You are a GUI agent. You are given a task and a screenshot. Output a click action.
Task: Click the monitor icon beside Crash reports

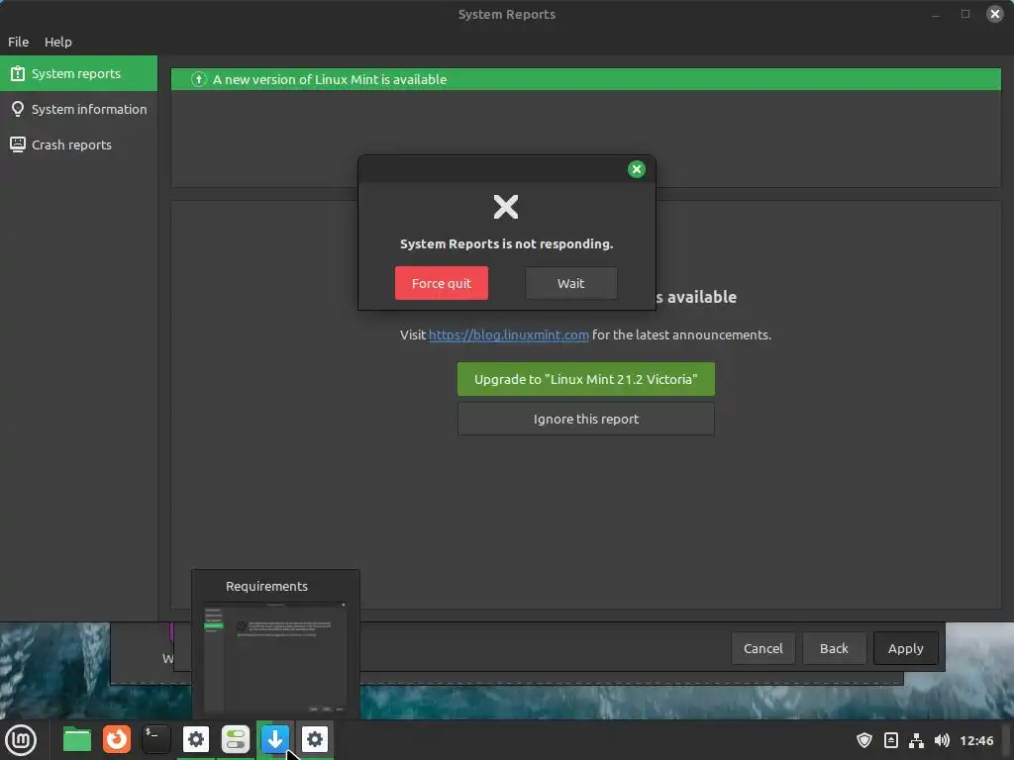point(18,144)
